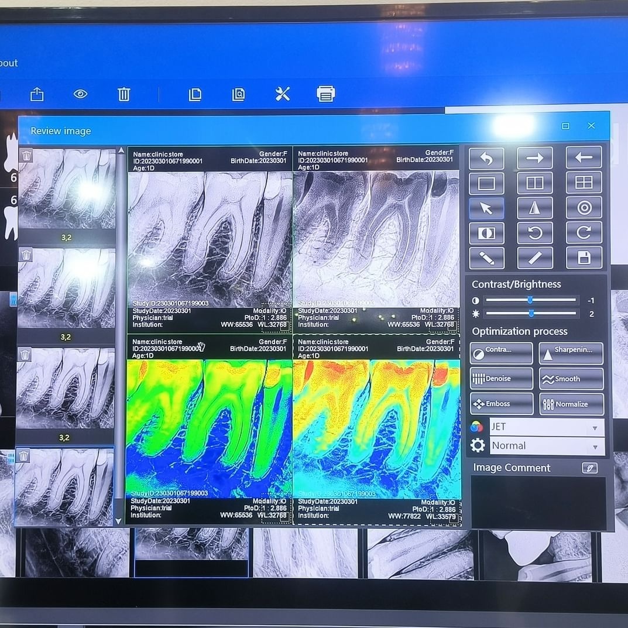Image resolution: width=628 pixels, height=628 pixels.
Task: Delete the third thumbnail via its trash icon
Action: [25, 355]
